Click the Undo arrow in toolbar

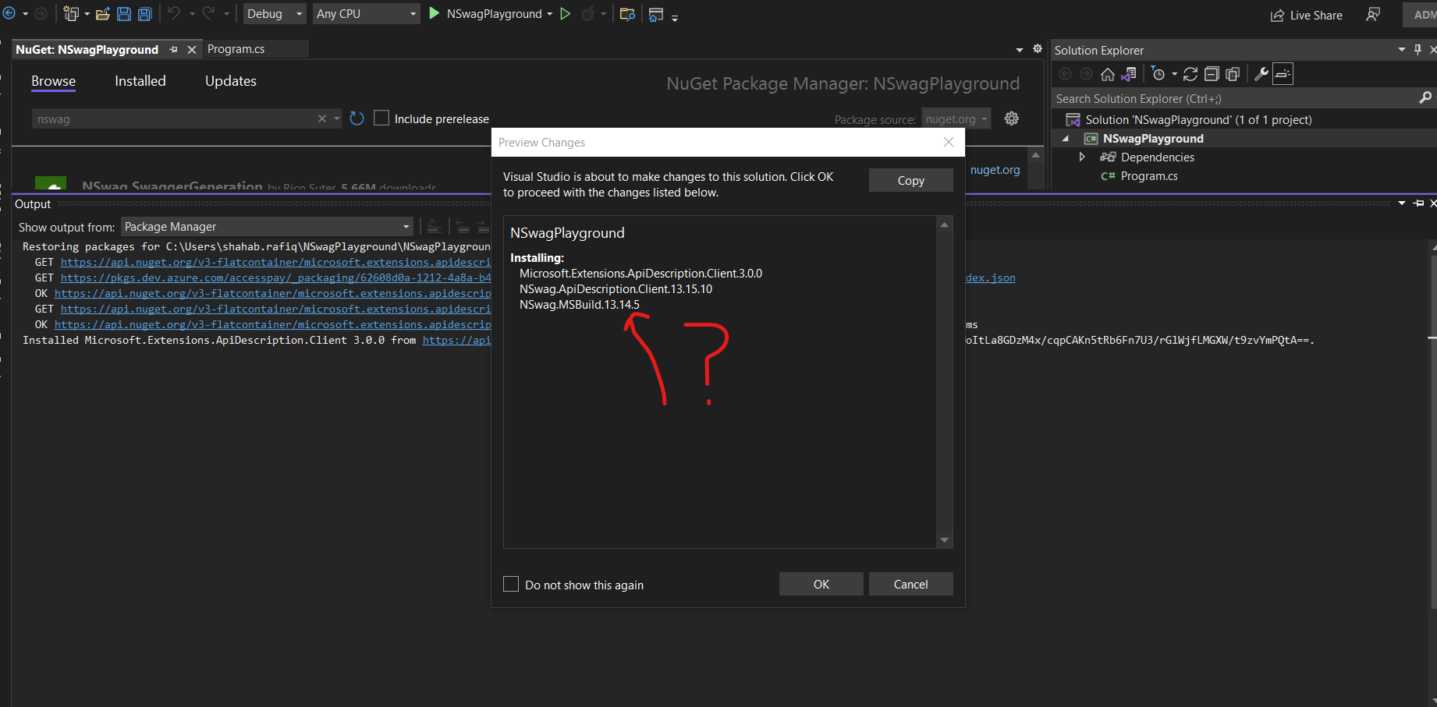pos(174,13)
